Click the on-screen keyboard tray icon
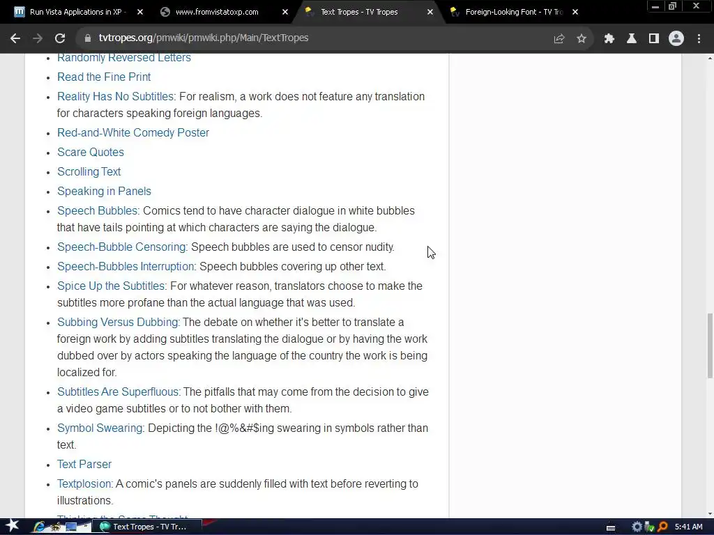This screenshot has height=535, width=714. [x=611, y=528]
